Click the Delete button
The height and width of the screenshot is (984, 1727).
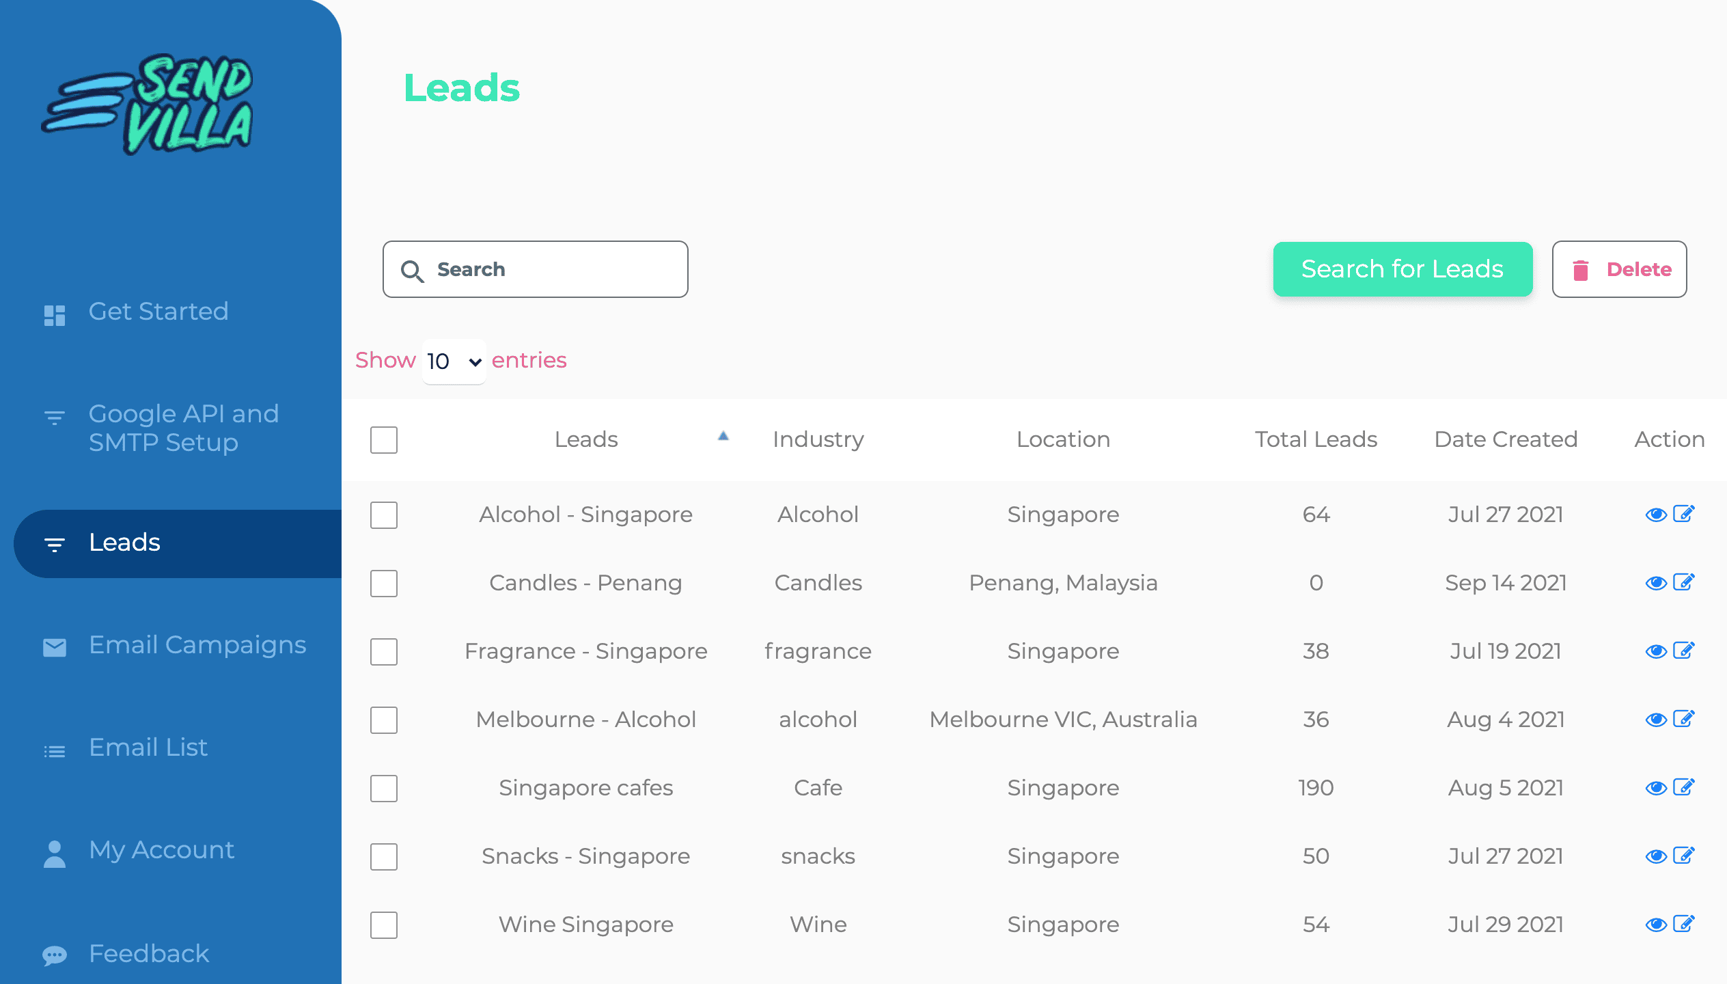(x=1619, y=269)
